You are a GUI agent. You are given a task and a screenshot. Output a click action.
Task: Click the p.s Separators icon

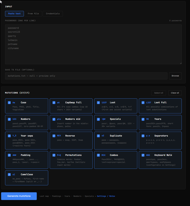tap(148, 136)
